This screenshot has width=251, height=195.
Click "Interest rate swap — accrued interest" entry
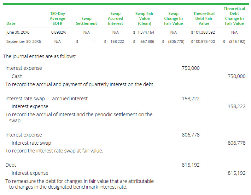point(47,99)
